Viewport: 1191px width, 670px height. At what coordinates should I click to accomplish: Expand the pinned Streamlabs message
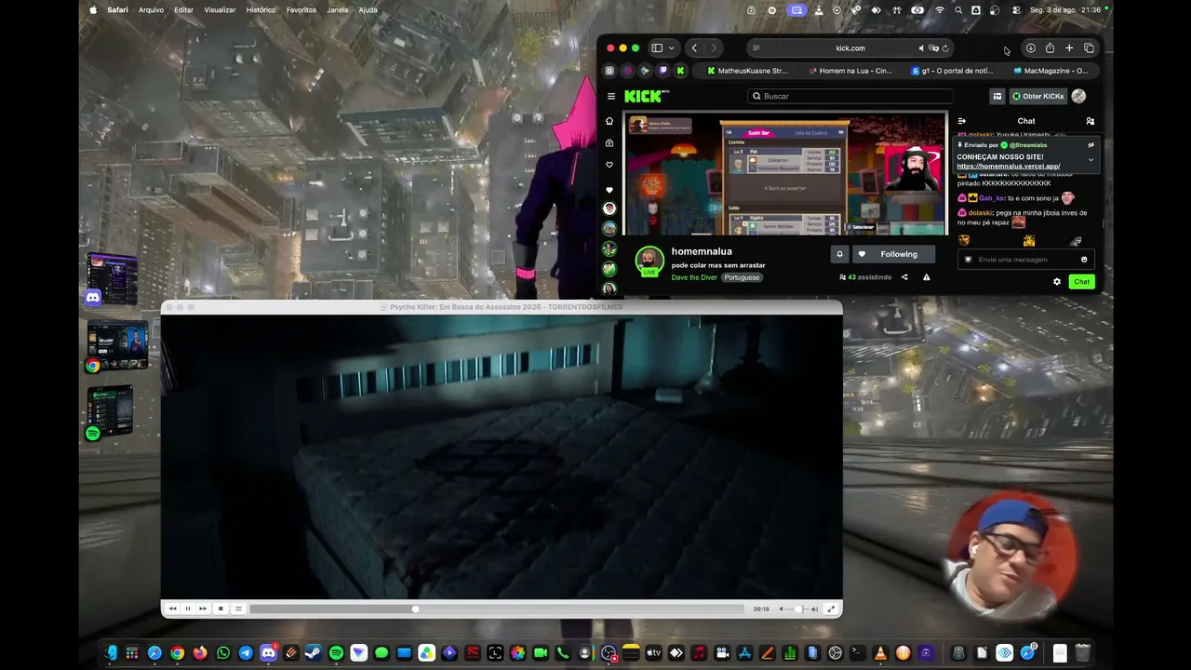point(1091,159)
